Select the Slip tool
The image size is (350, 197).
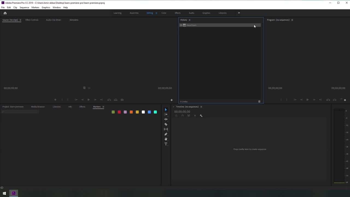tap(166, 129)
